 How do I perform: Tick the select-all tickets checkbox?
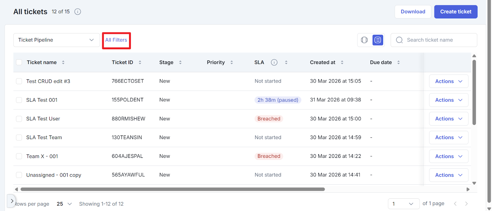19,62
